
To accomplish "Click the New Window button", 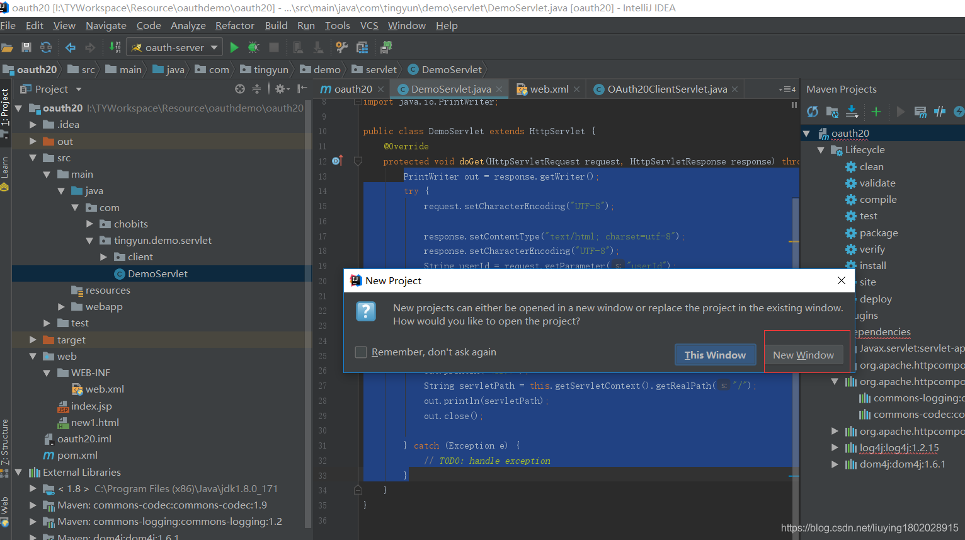I will [803, 355].
